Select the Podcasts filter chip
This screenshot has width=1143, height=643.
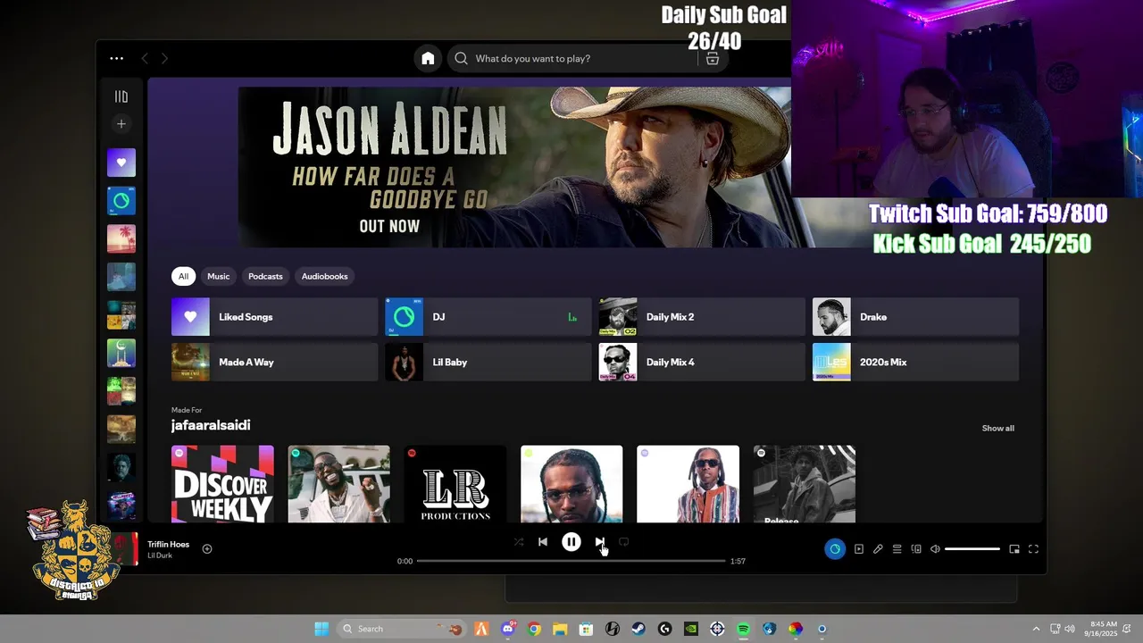[x=265, y=276]
